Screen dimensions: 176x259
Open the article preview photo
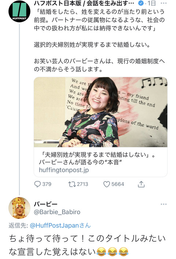tap(100, 112)
